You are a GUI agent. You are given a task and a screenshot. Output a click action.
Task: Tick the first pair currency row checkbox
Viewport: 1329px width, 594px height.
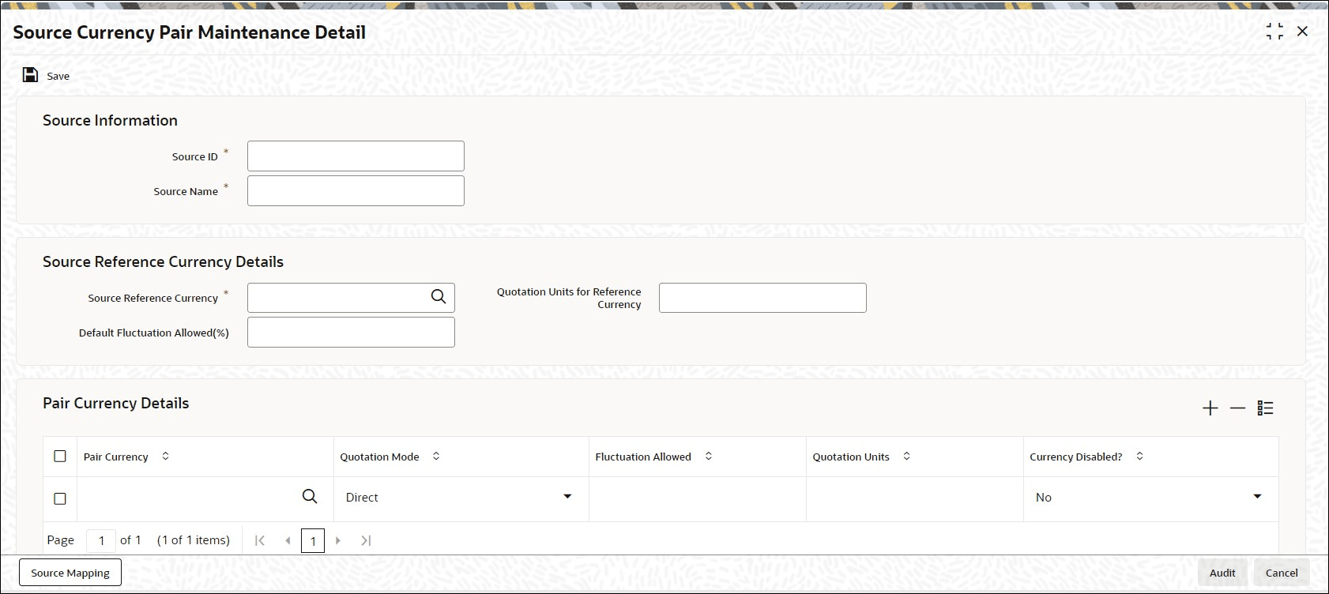tap(60, 498)
